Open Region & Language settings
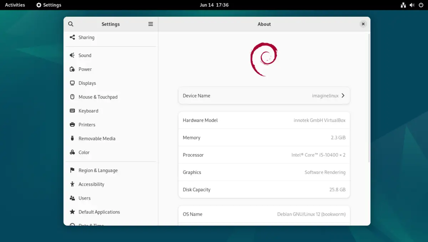Viewport: 428px width, 242px height. tap(111, 170)
